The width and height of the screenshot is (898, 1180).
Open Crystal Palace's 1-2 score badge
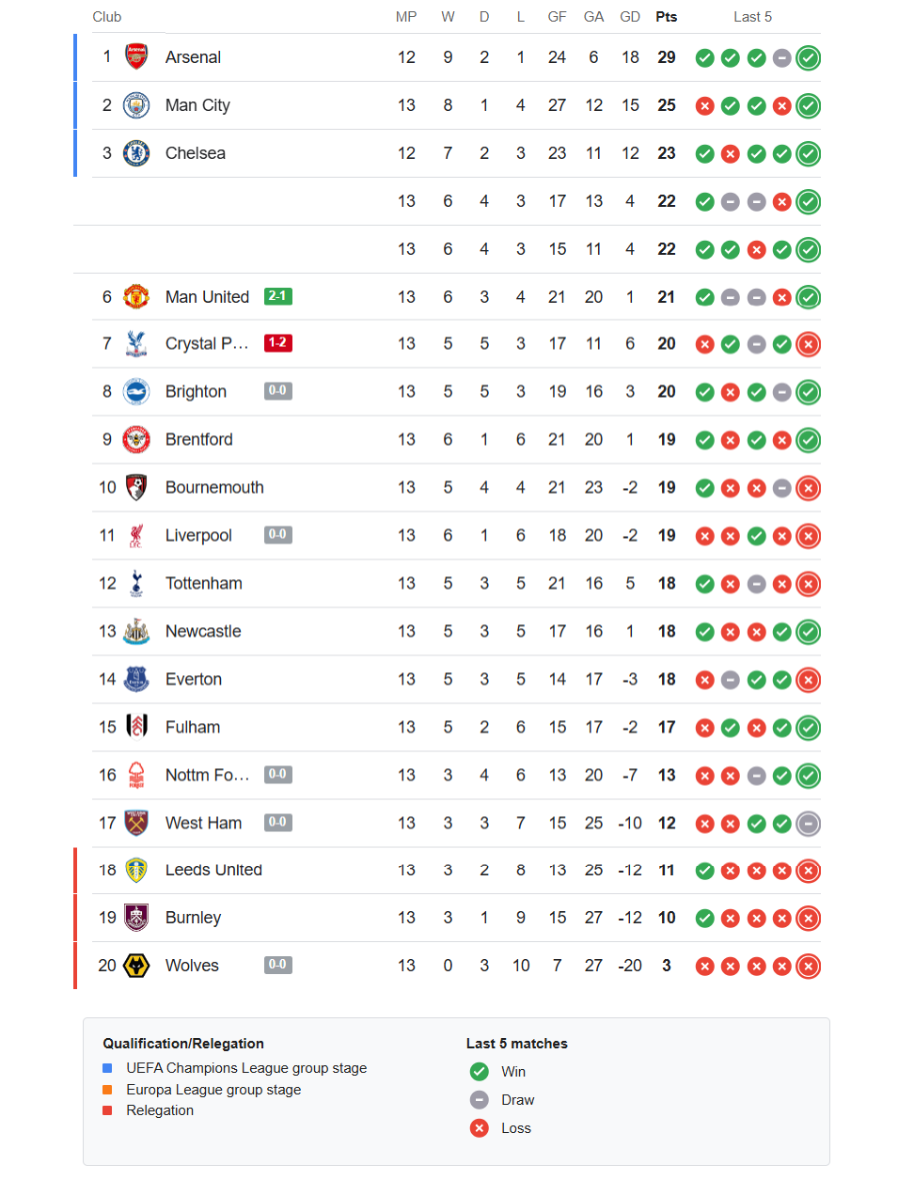277,342
